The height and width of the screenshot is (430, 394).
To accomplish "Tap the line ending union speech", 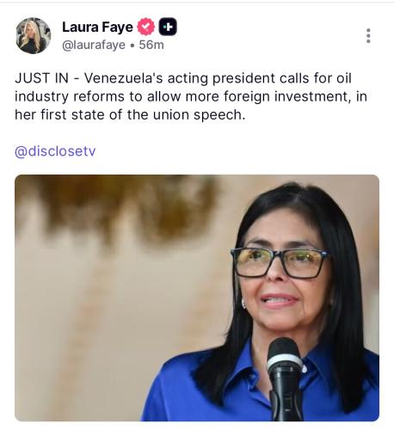I will [130, 115].
